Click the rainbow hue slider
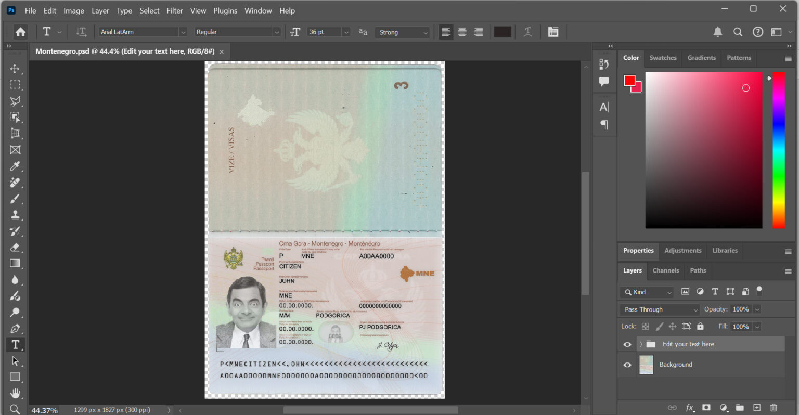Screen dimensions: 799x415 tap(779, 150)
